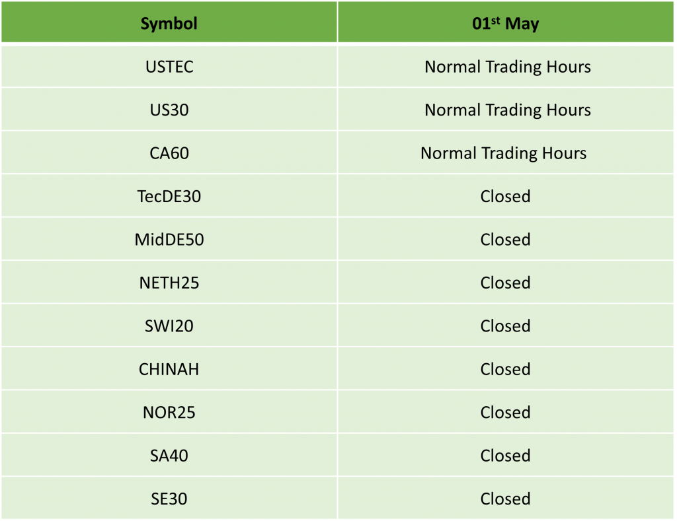Click the Symbol column header
This screenshot has height=521, width=677.
pos(169,24)
